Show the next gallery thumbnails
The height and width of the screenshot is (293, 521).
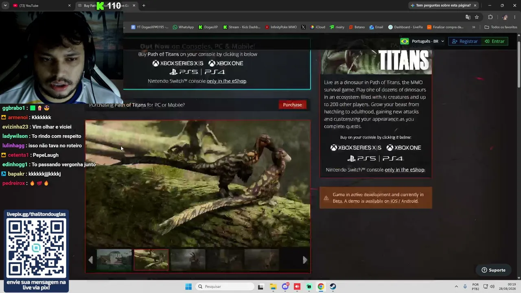tap(305, 260)
